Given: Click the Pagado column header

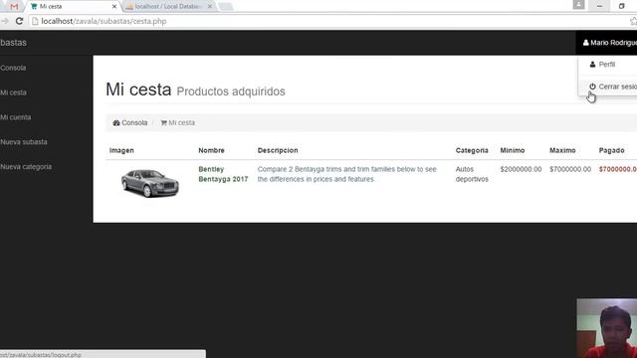Looking at the screenshot, I should click(611, 150).
